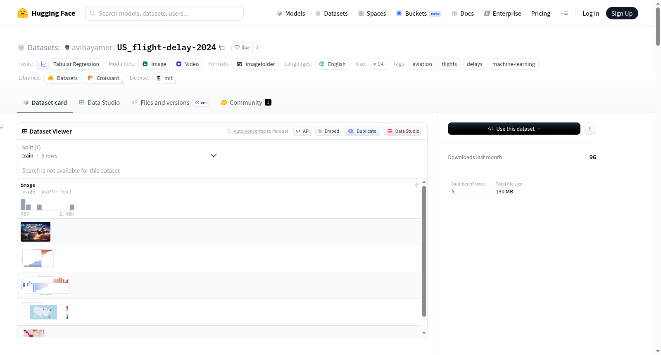Select the Image modality tag
Screen dimensions: 661x355
(x=154, y=64)
